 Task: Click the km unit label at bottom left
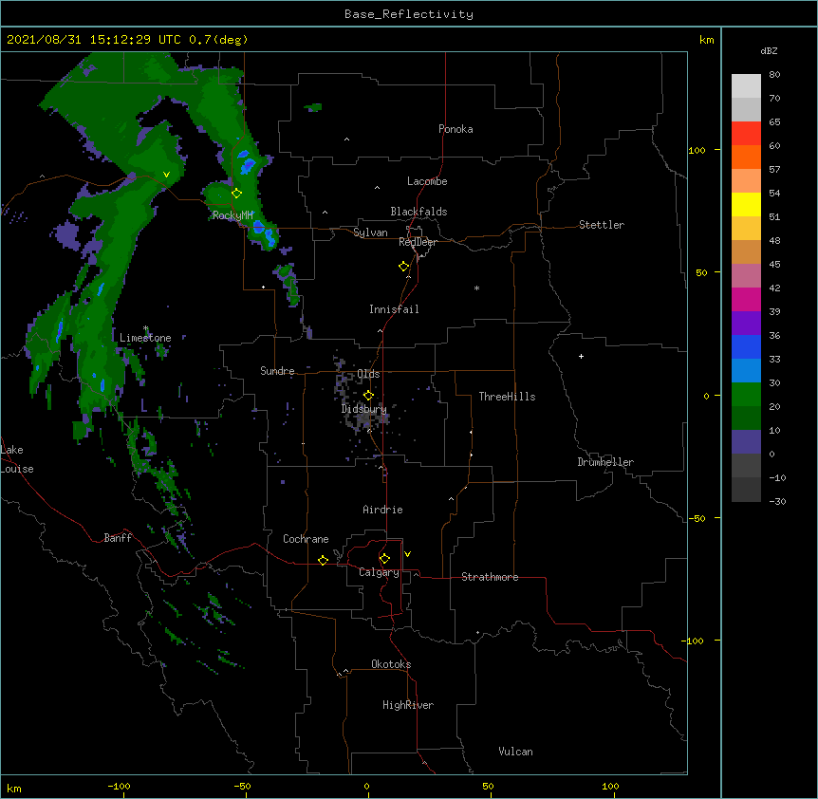tap(14, 788)
